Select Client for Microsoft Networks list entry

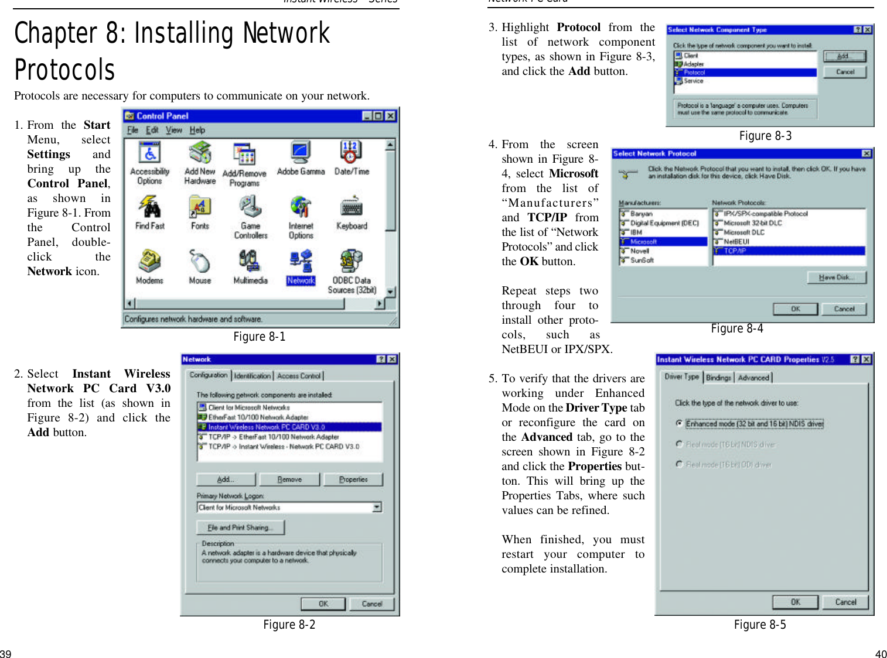point(289,407)
